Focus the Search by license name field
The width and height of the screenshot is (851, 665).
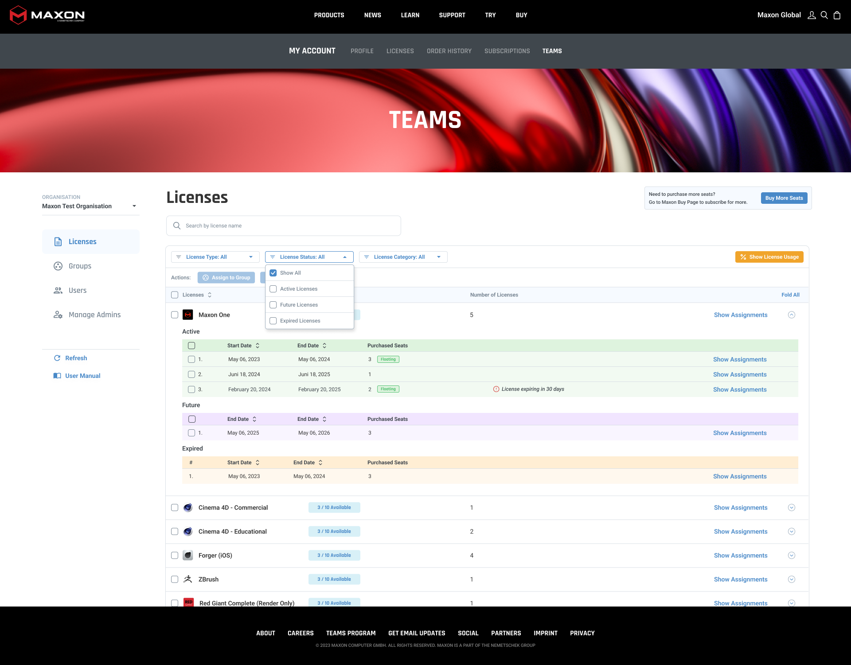point(284,226)
